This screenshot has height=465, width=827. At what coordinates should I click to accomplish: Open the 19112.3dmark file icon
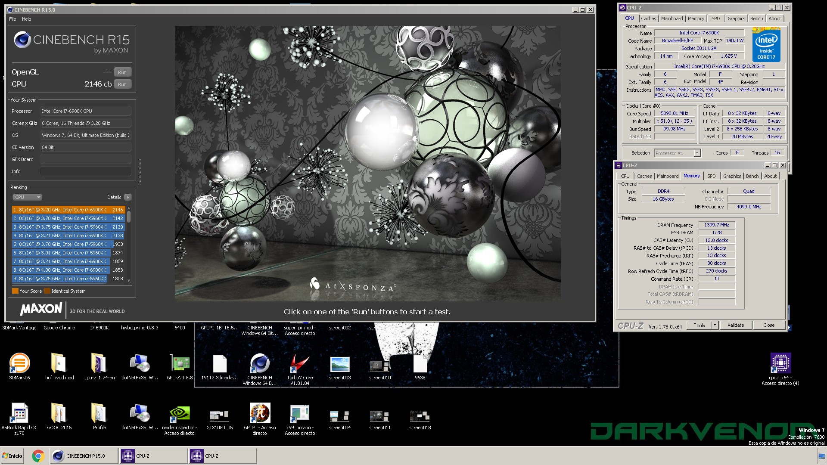pyautogui.click(x=219, y=366)
